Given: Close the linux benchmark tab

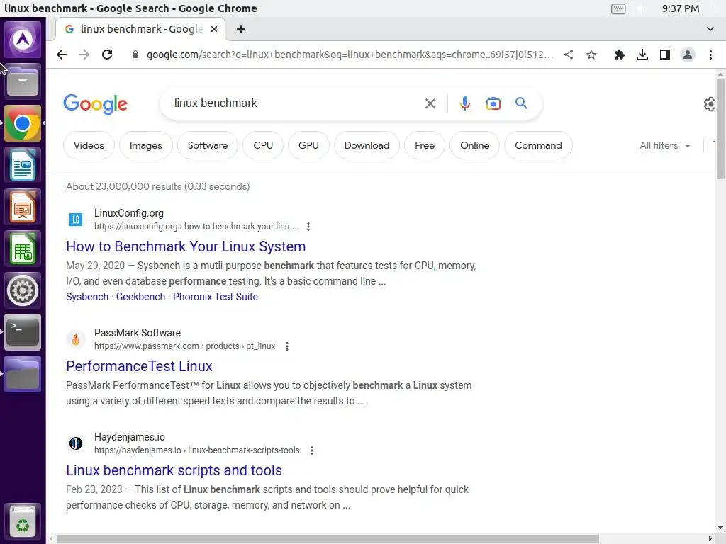Looking at the screenshot, I should point(214,29).
